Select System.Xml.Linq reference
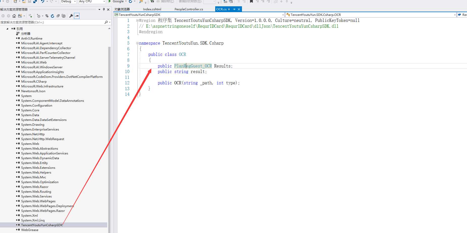 33,220
